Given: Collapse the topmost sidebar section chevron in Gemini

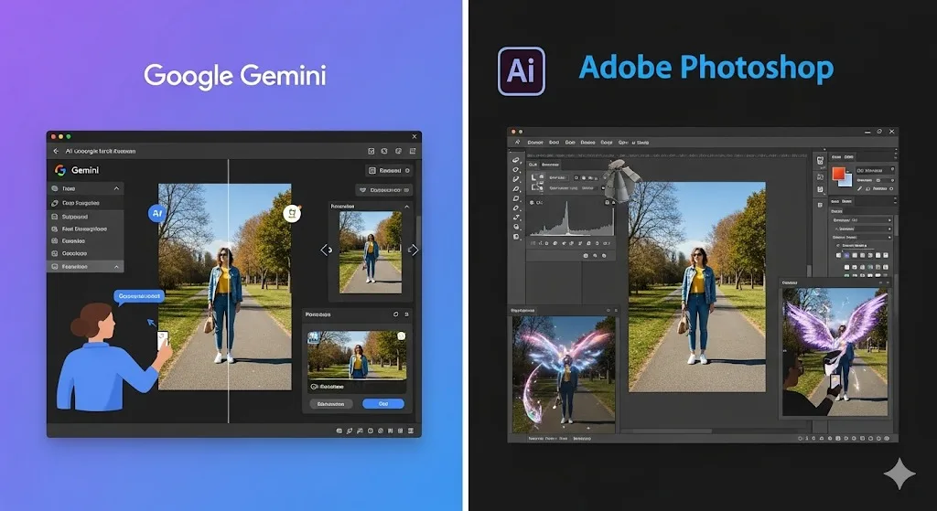Looking at the screenshot, I should tap(116, 188).
